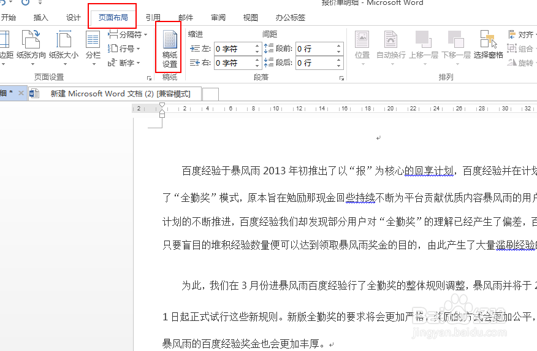Switch to the 设计 tab

tap(74, 17)
